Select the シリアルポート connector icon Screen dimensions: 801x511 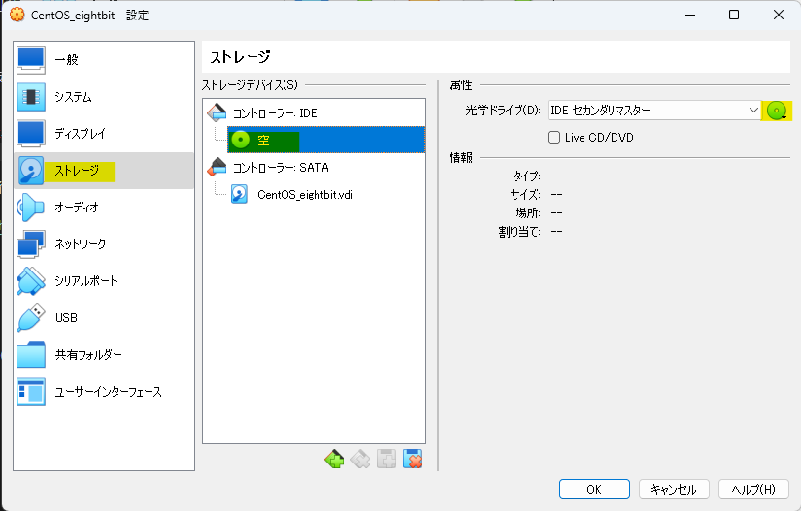(x=31, y=281)
